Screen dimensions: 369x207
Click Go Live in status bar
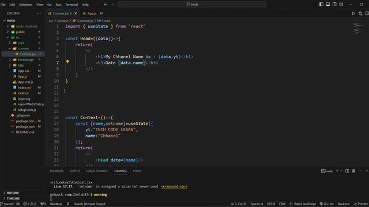coord(327,204)
